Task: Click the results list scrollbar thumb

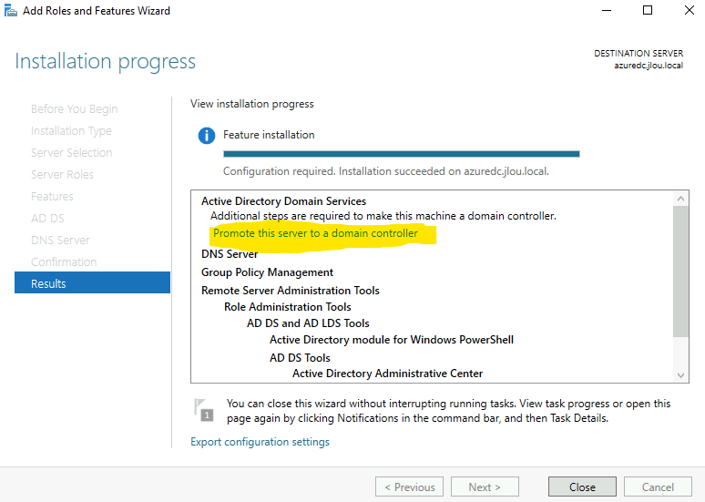Action: 680,271
